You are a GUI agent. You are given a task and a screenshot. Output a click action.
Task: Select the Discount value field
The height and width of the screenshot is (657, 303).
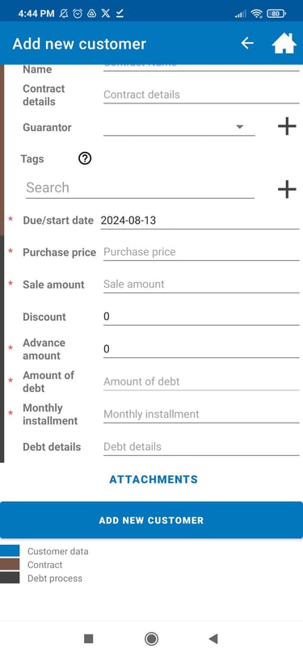coord(201,317)
